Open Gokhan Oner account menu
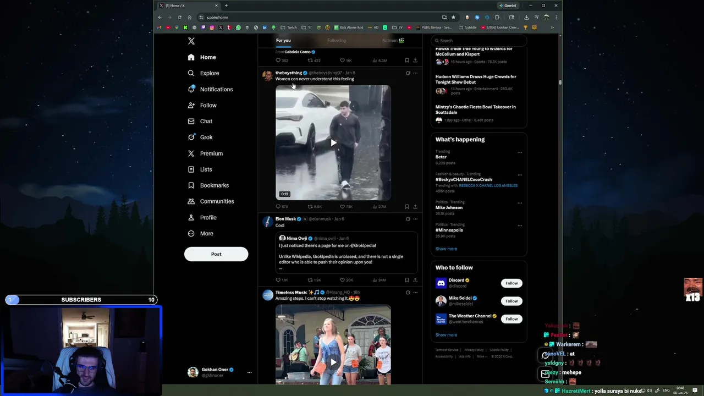The height and width of the screenshot is (396, 704). (219, 372)
